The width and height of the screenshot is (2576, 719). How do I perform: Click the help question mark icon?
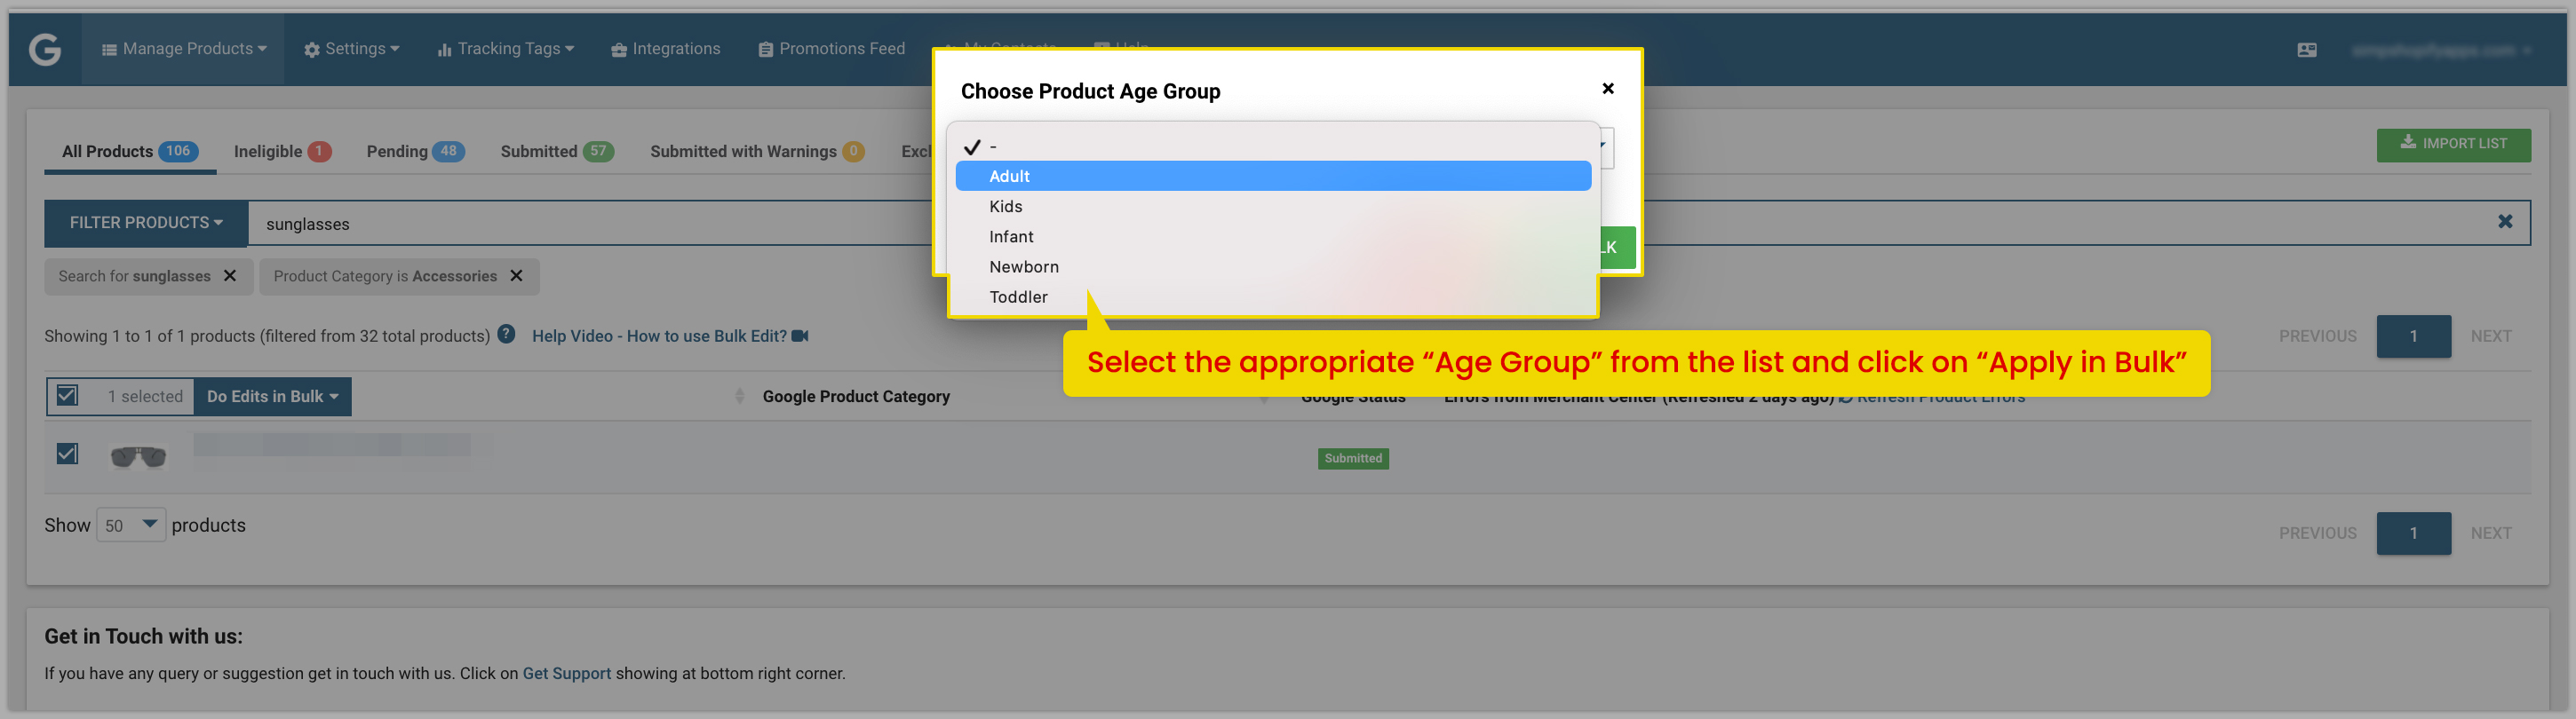click(x=506, y=335)
